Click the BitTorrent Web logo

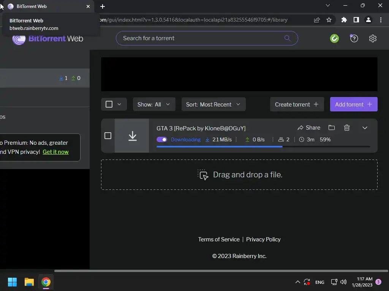(47, 39)
